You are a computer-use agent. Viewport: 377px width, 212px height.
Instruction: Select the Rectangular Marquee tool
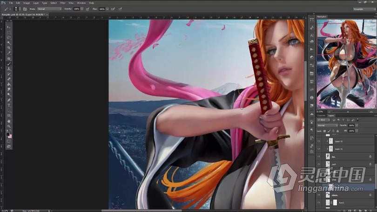tap(9, 33)
